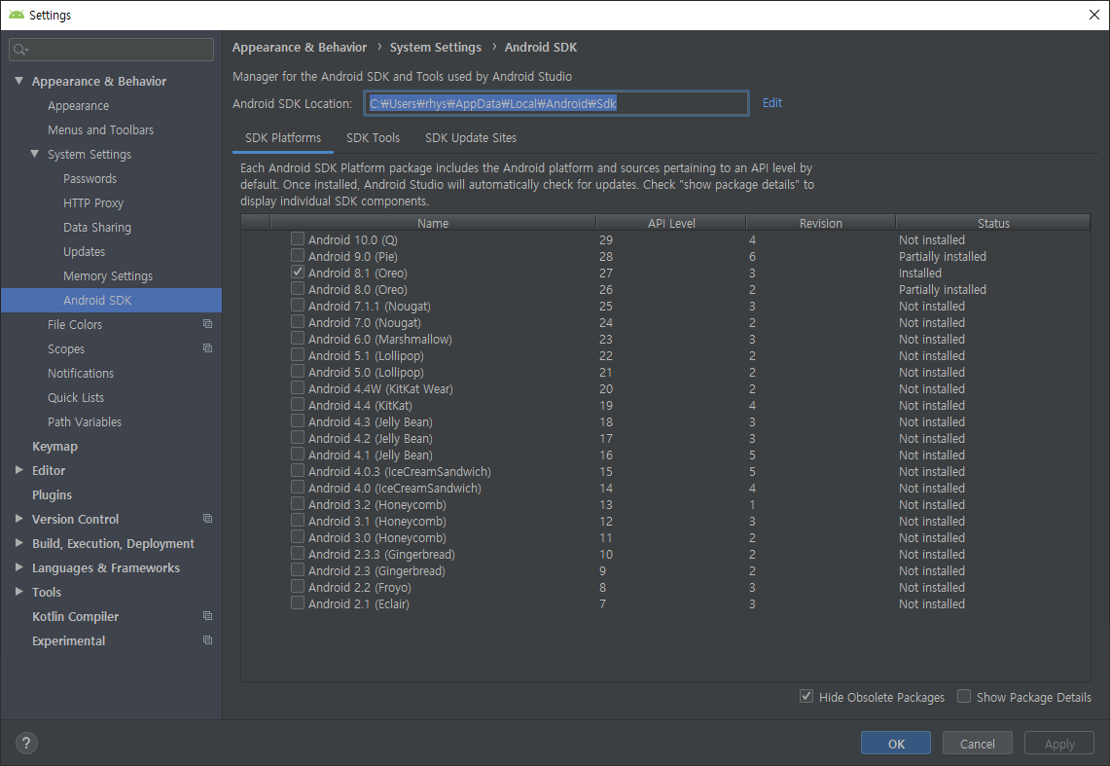Sort table by Status column header

tap(993, 223)
